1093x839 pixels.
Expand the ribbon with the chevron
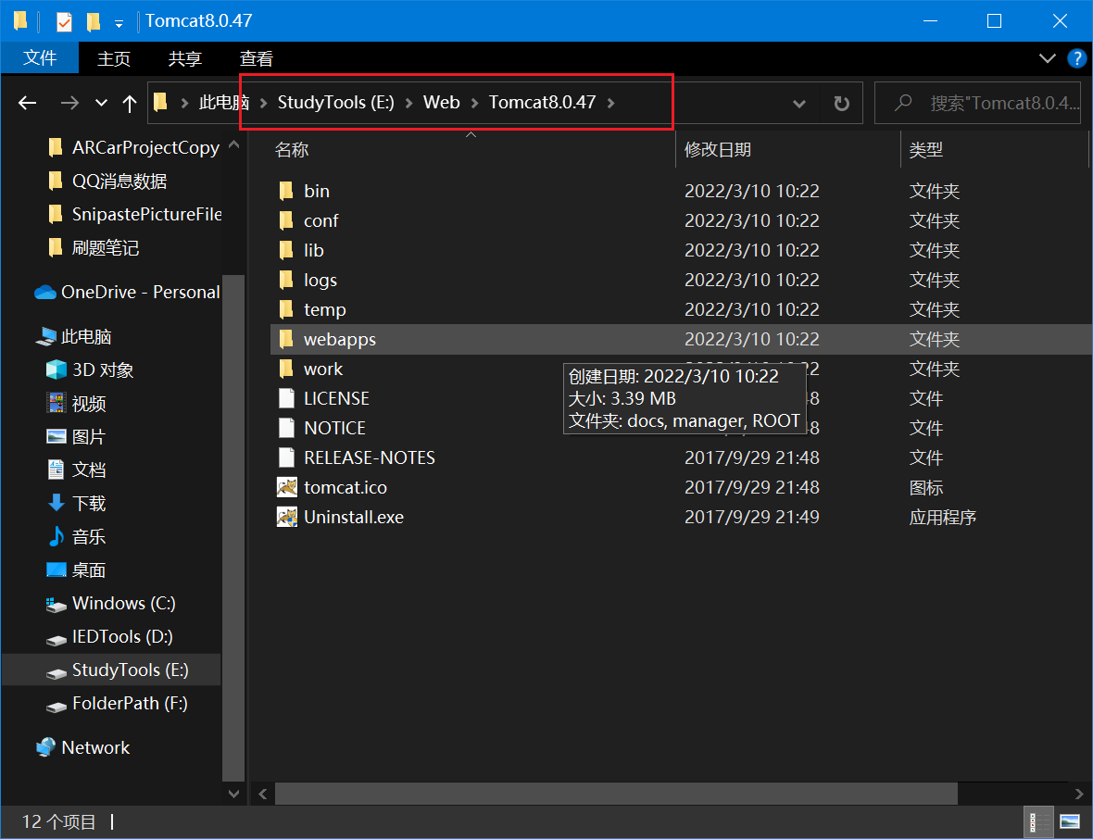pos(1047,57)
